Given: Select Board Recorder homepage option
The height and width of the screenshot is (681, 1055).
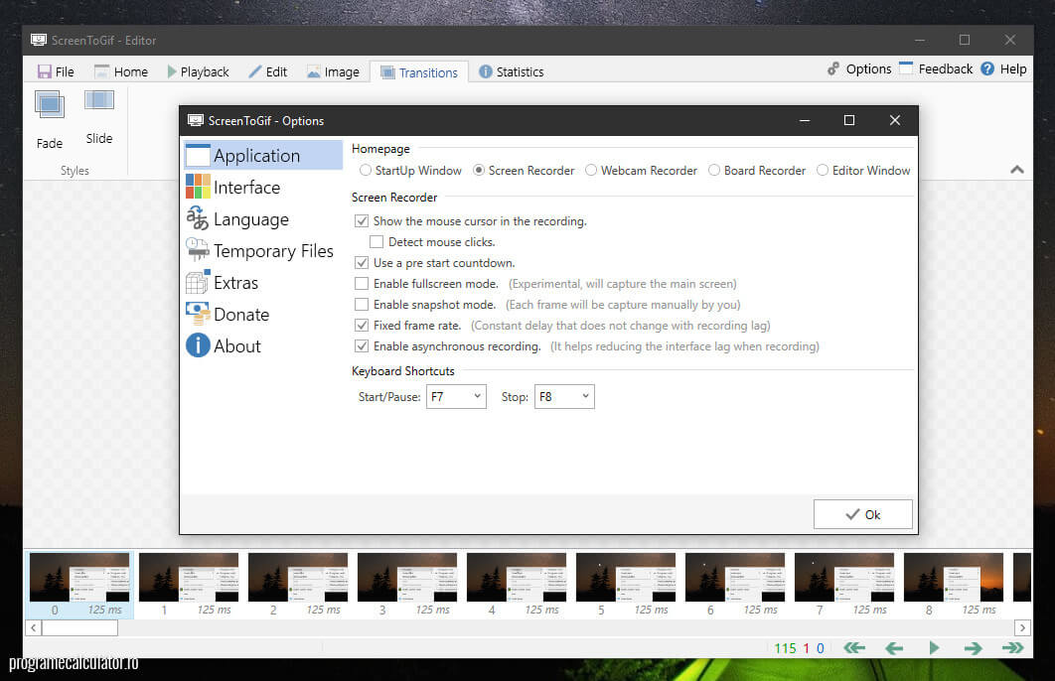Looking at the screenshot, I should (x=757, y=171).
